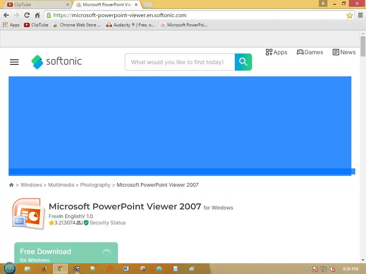Screen dimensions: 366x274
Task: Open a new browser tab
Action: [x=148, y=5]
